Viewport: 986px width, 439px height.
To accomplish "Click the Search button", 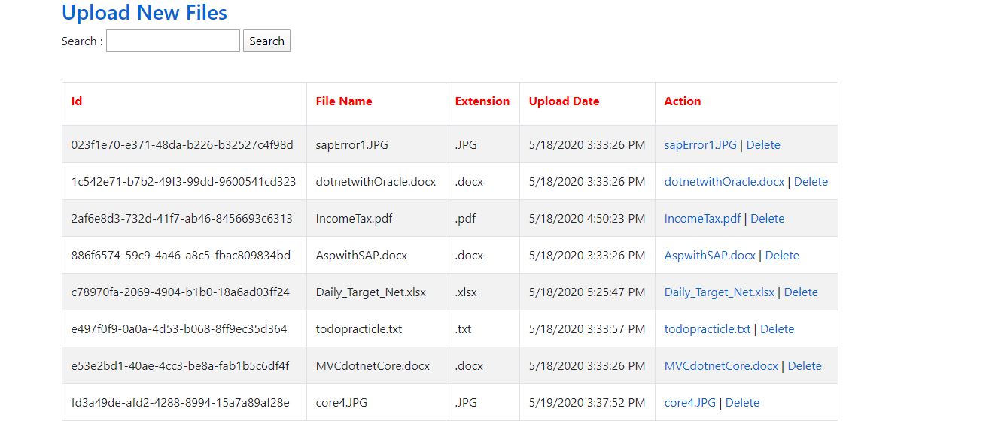I will (x=266, y=41).
